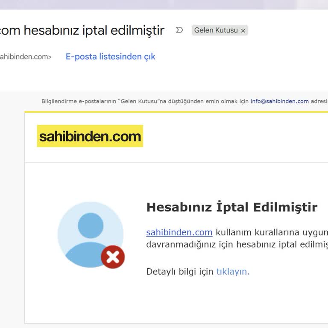Click the Hesabınız İptal Edilmiştir heading
The image size is (328, 328).
coord(232,207)
